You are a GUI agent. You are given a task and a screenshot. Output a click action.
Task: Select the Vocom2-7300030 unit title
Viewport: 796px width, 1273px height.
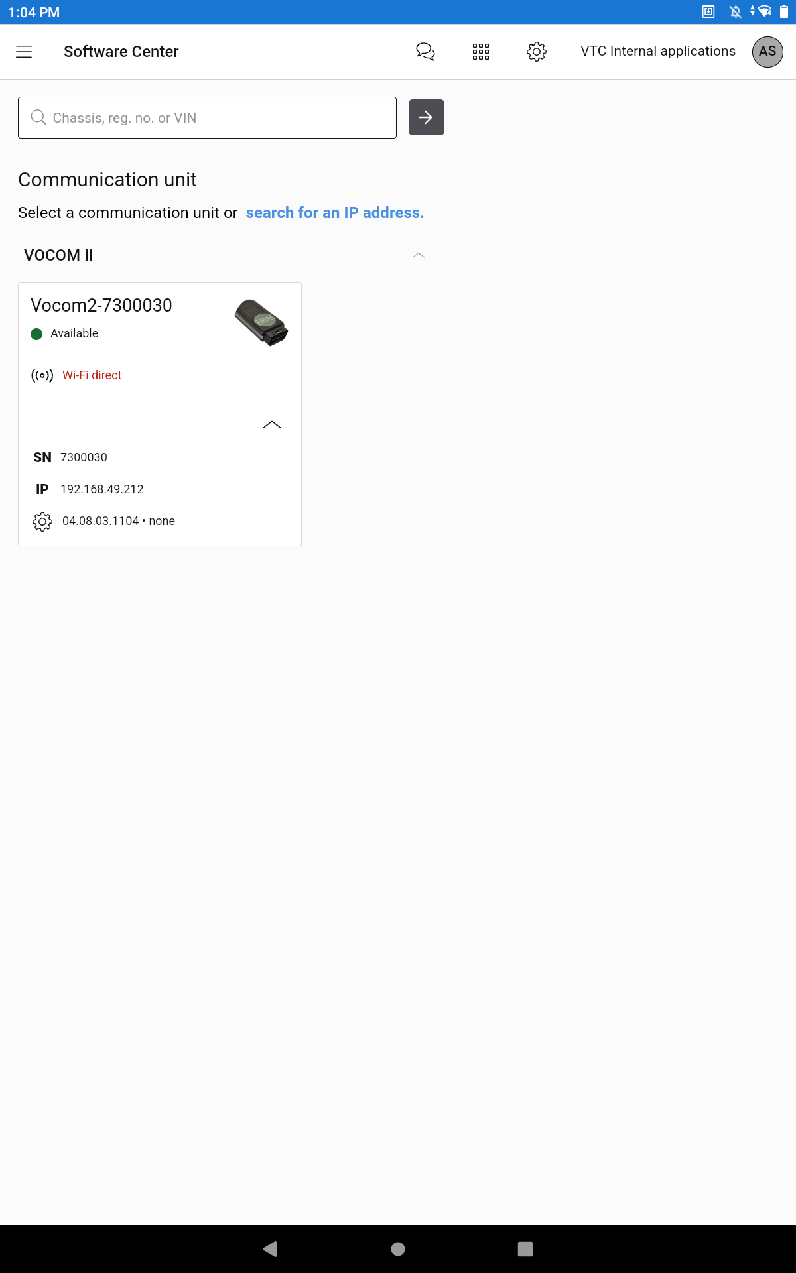[101, 305]
